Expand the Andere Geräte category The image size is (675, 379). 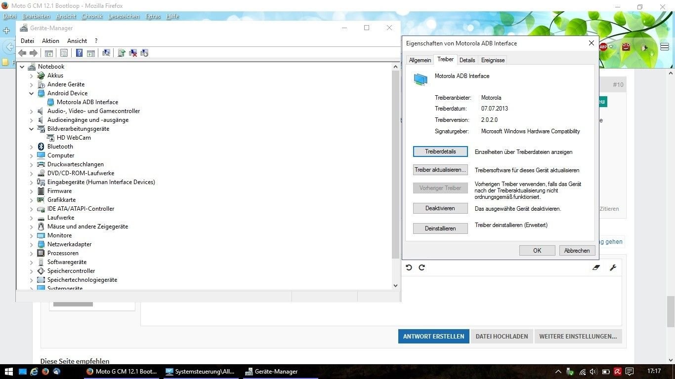point(31,84)
